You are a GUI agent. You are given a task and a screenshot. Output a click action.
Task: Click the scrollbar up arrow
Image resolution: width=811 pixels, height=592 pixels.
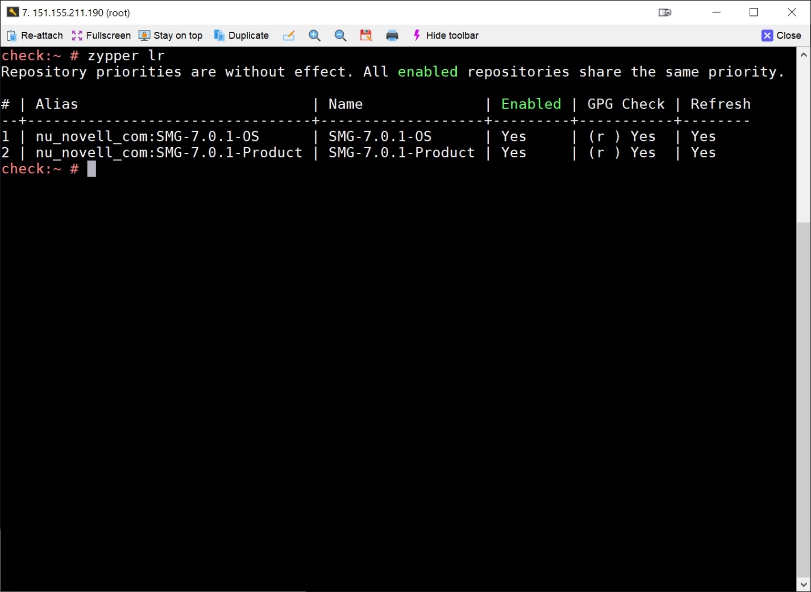(x=805, y=54)
